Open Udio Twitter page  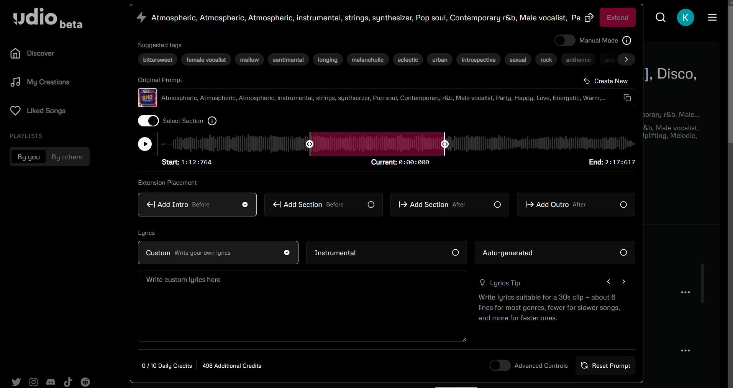click(x=16, y=382)
